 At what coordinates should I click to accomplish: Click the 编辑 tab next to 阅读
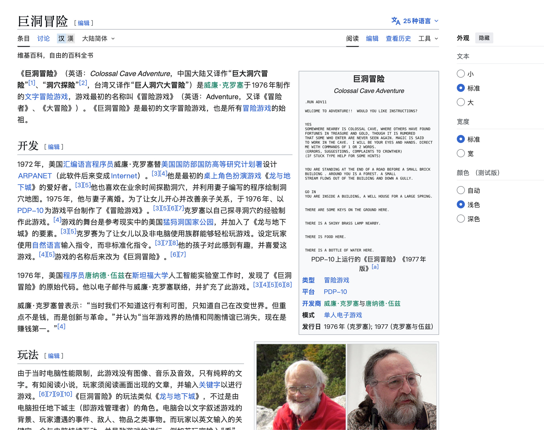(x=372, y=39)
